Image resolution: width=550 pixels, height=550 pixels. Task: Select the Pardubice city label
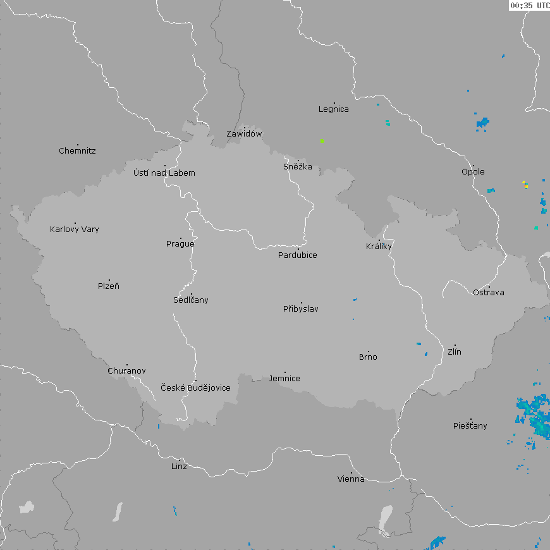click(x=298, y=255)
